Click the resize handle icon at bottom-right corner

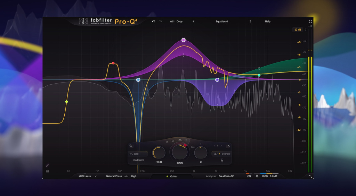coord(310,176)
